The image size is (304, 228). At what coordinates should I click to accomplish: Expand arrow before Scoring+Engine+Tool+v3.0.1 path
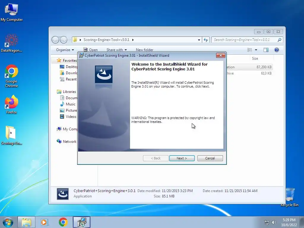80,40
